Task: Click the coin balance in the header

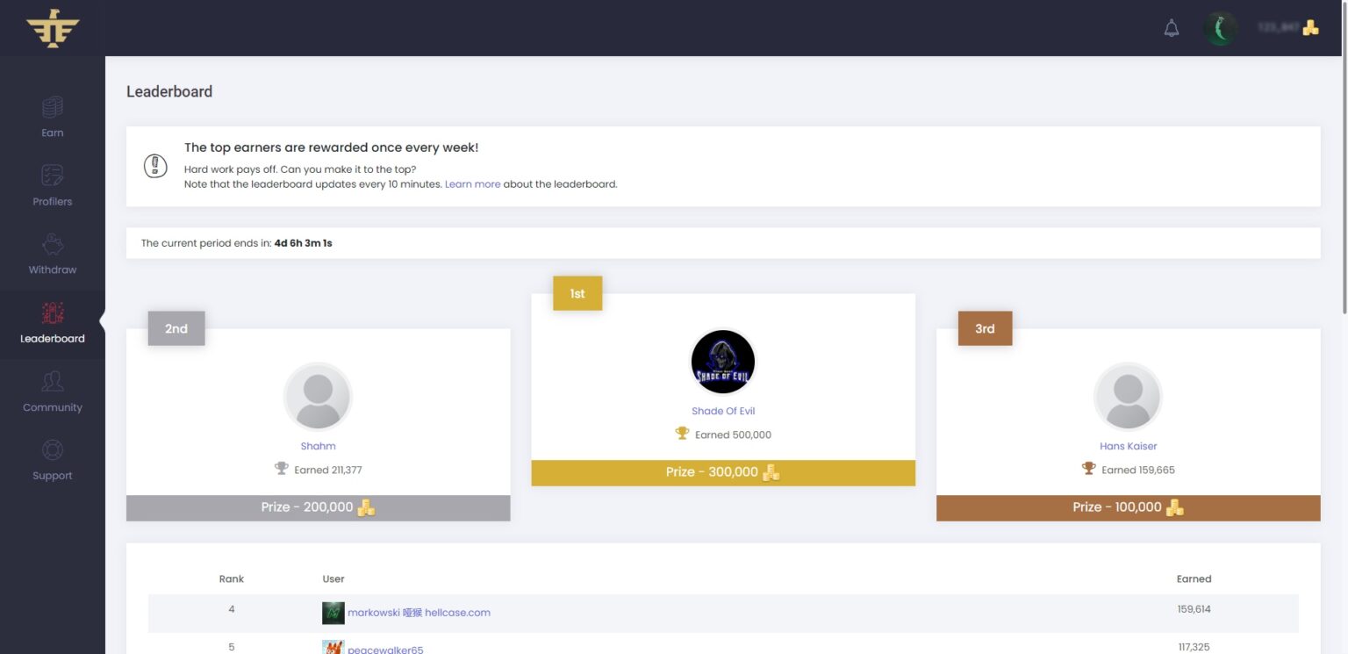Action: coord(1287,28)
